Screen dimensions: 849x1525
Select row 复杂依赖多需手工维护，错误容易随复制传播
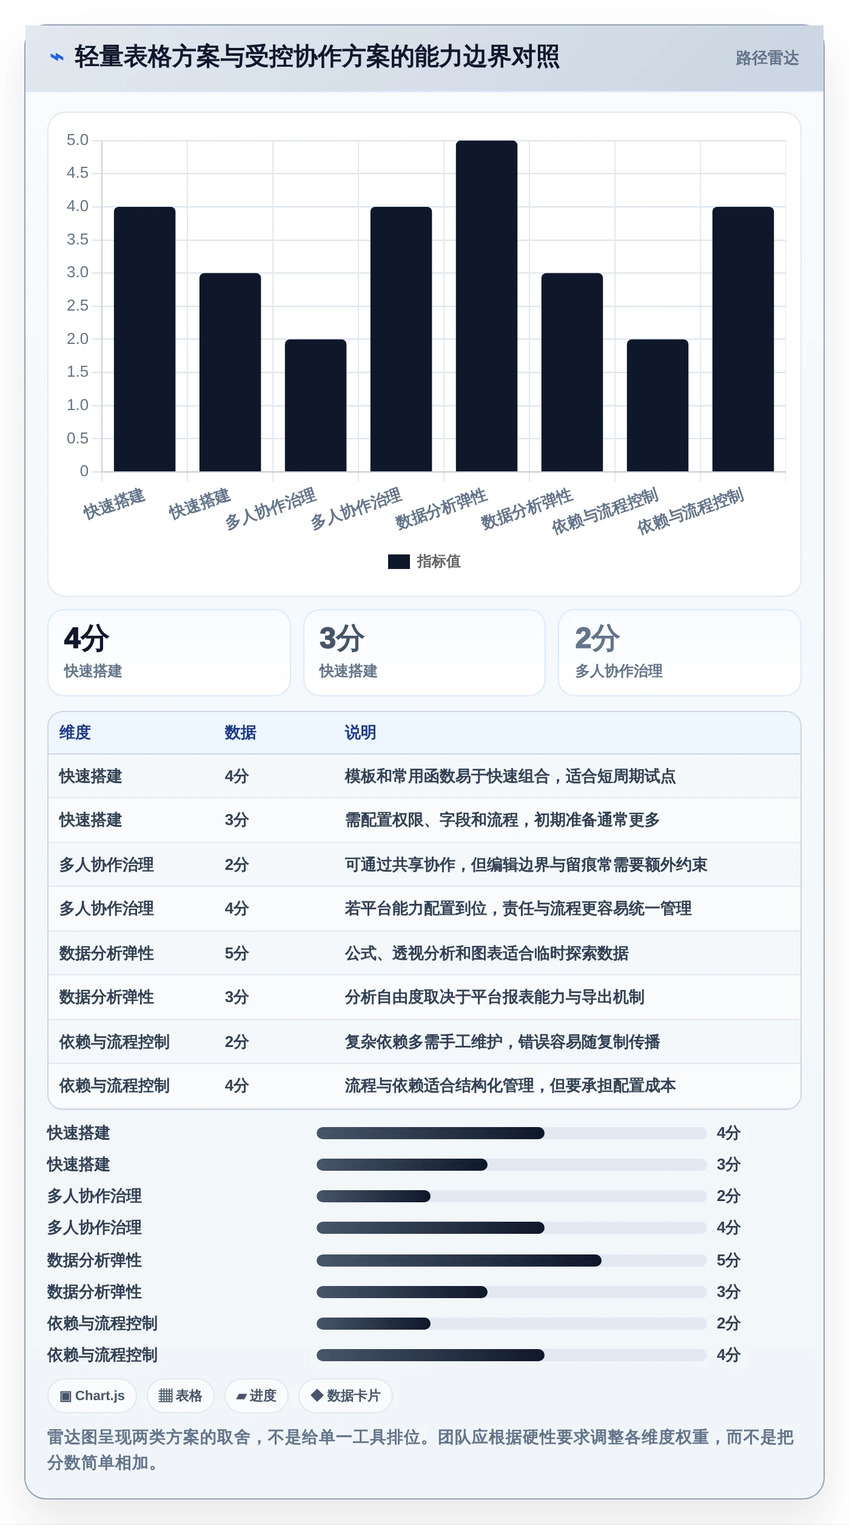click(x=424, y=1042)
